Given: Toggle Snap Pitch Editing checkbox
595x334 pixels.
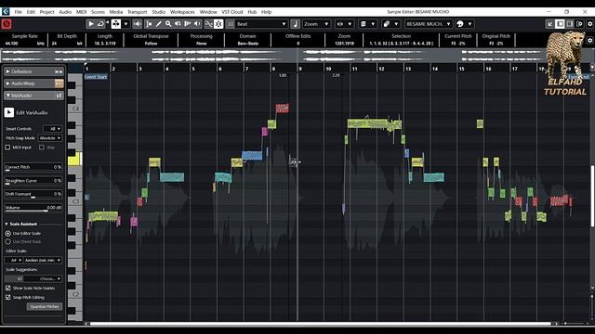Looking at the screenshot, I should pos(8,298).
